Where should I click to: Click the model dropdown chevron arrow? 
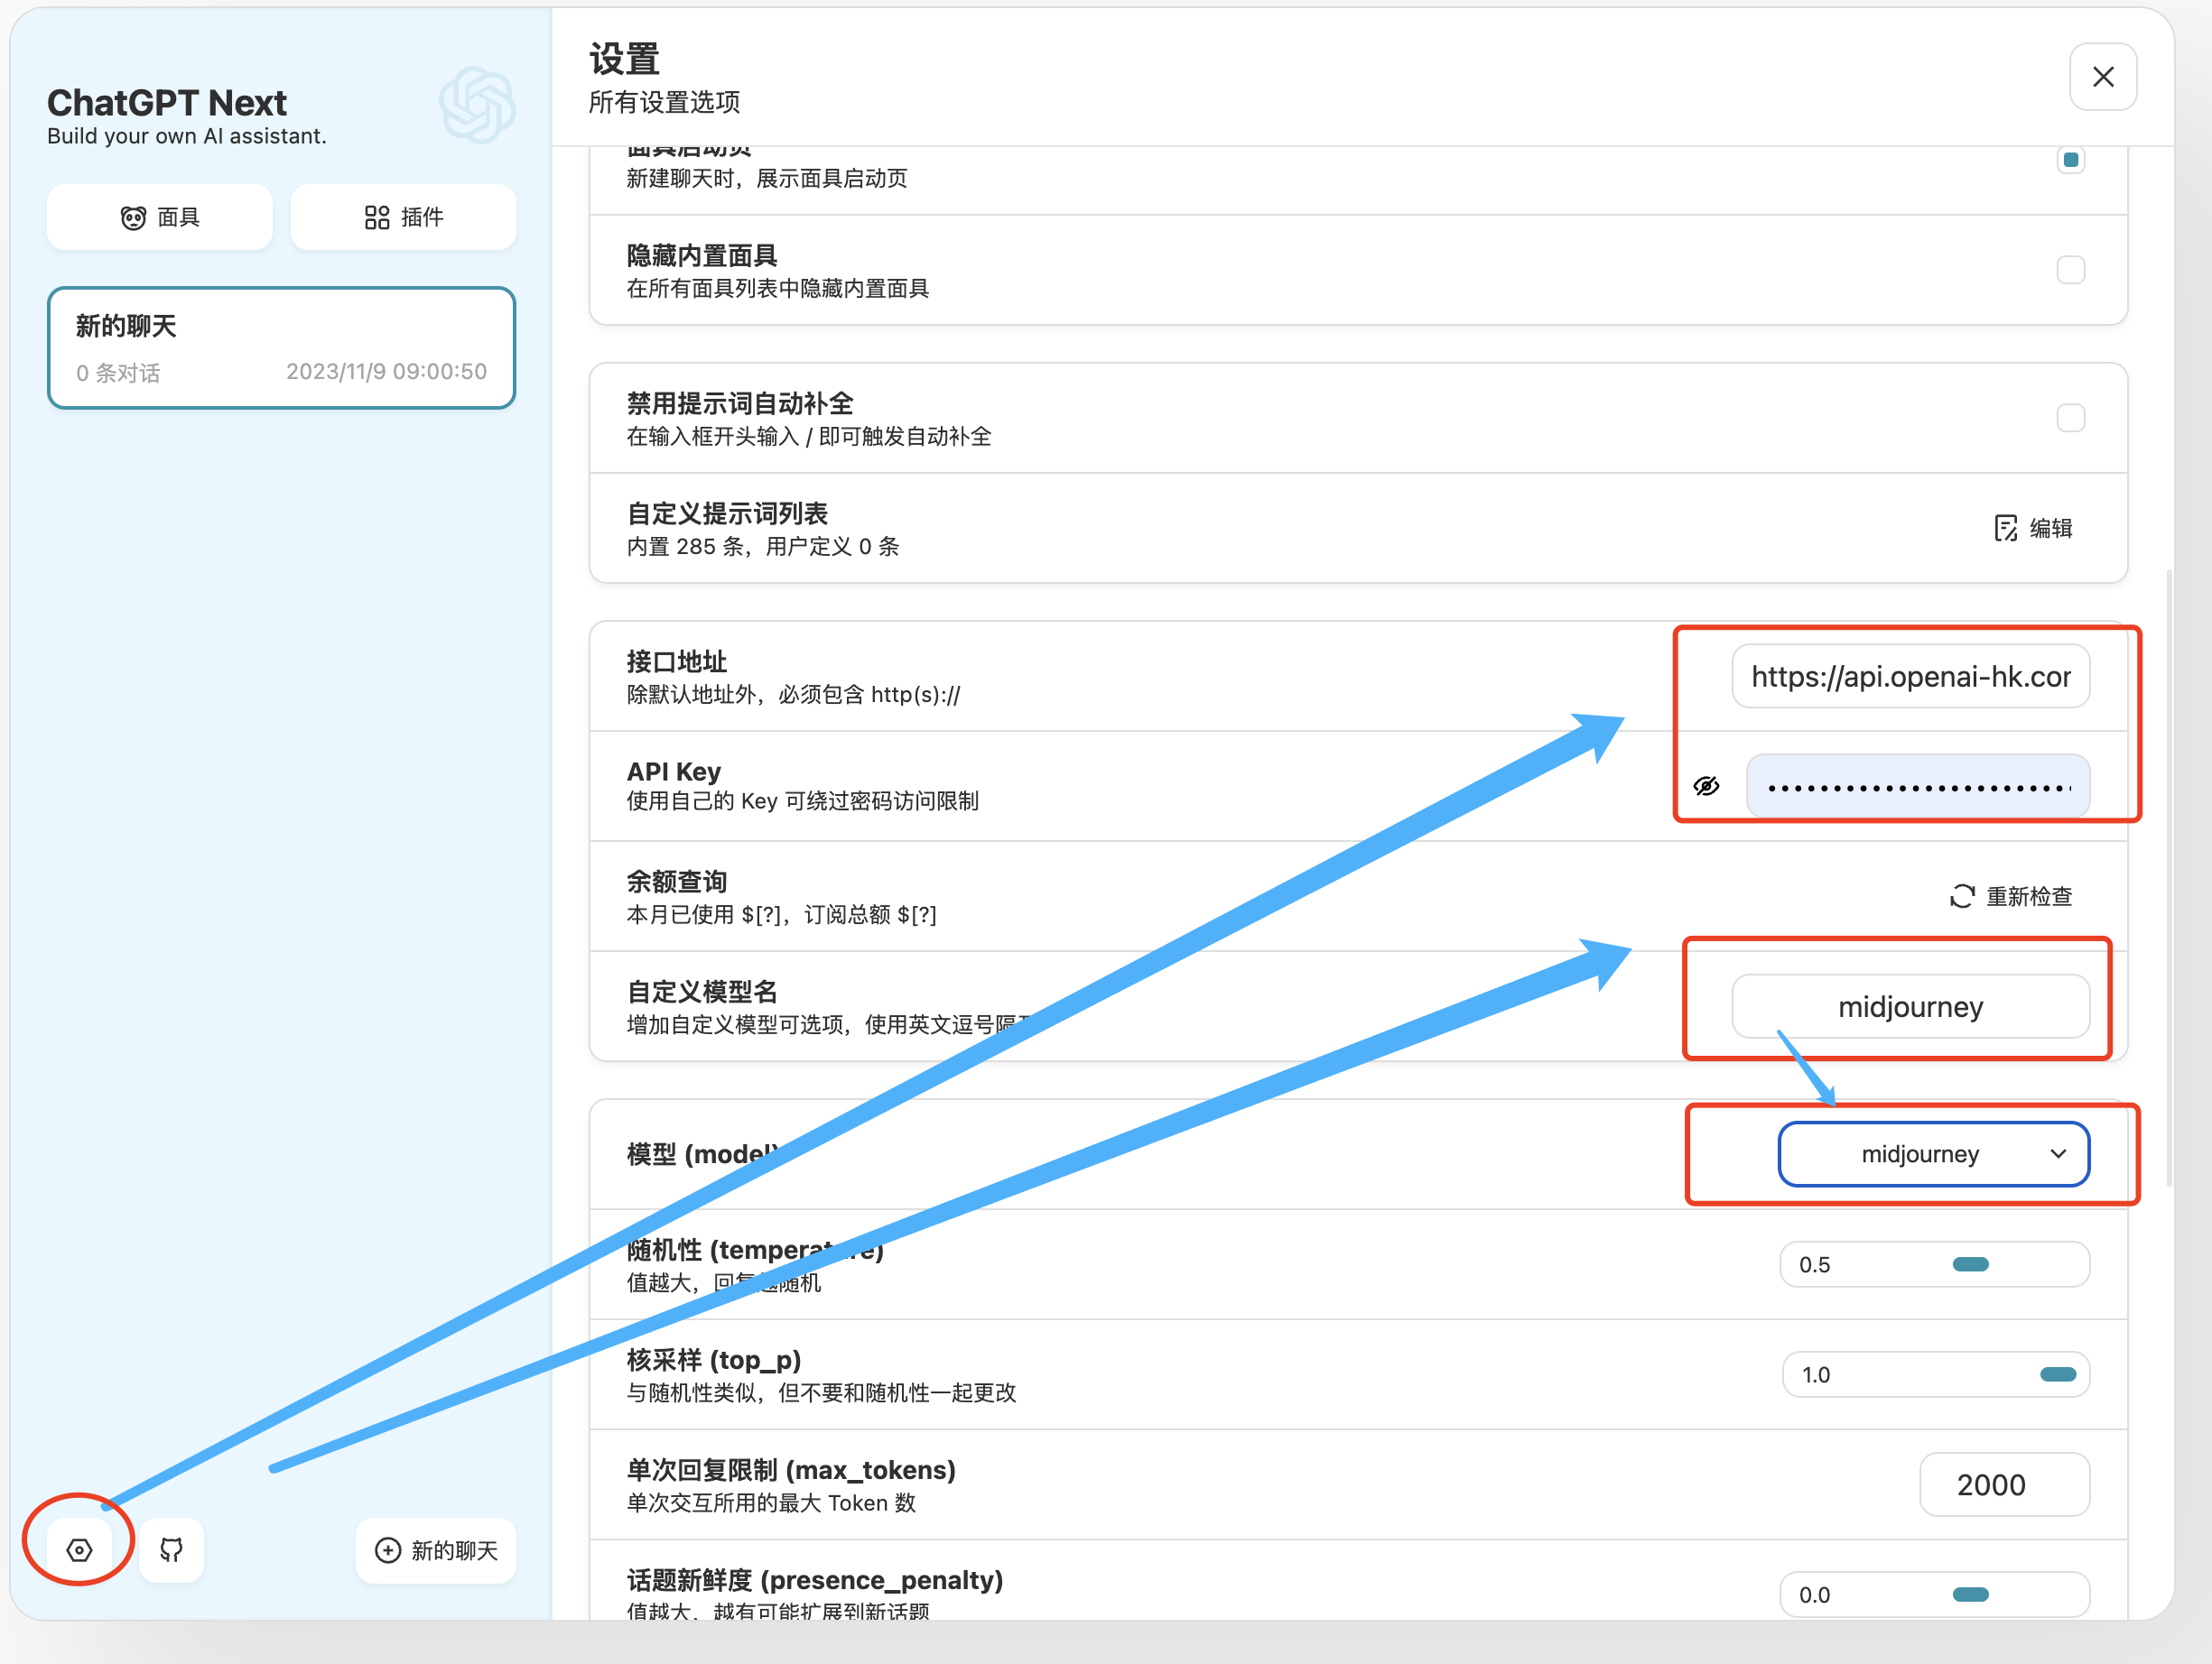point(2058,1153)
